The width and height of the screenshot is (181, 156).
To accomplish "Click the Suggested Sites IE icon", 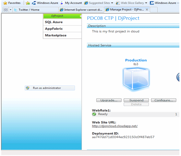I will click(x=86, y=3).
